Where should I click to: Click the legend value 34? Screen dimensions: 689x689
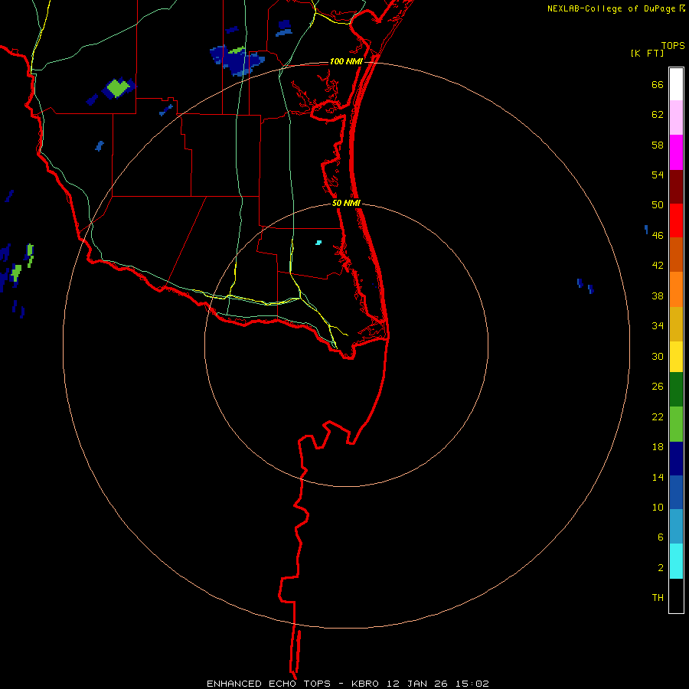coord(658,326)
